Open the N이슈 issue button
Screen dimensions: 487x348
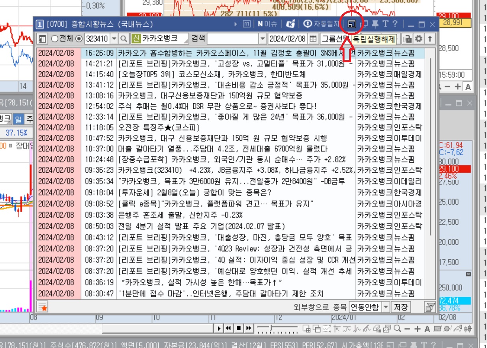[x=268, y=24]
